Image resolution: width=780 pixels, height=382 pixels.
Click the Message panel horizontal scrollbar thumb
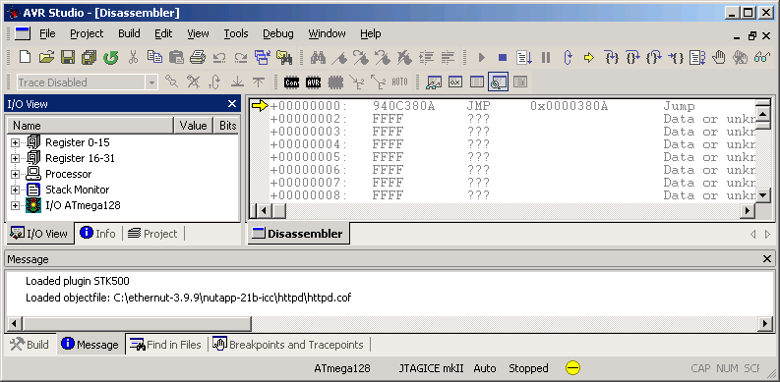pos(137,324)
